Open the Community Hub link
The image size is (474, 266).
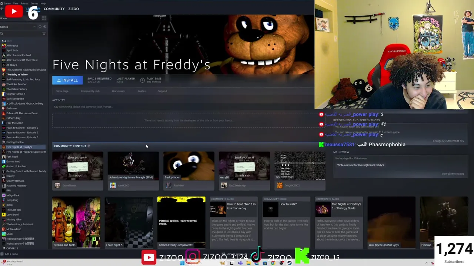tap(90, 91)
